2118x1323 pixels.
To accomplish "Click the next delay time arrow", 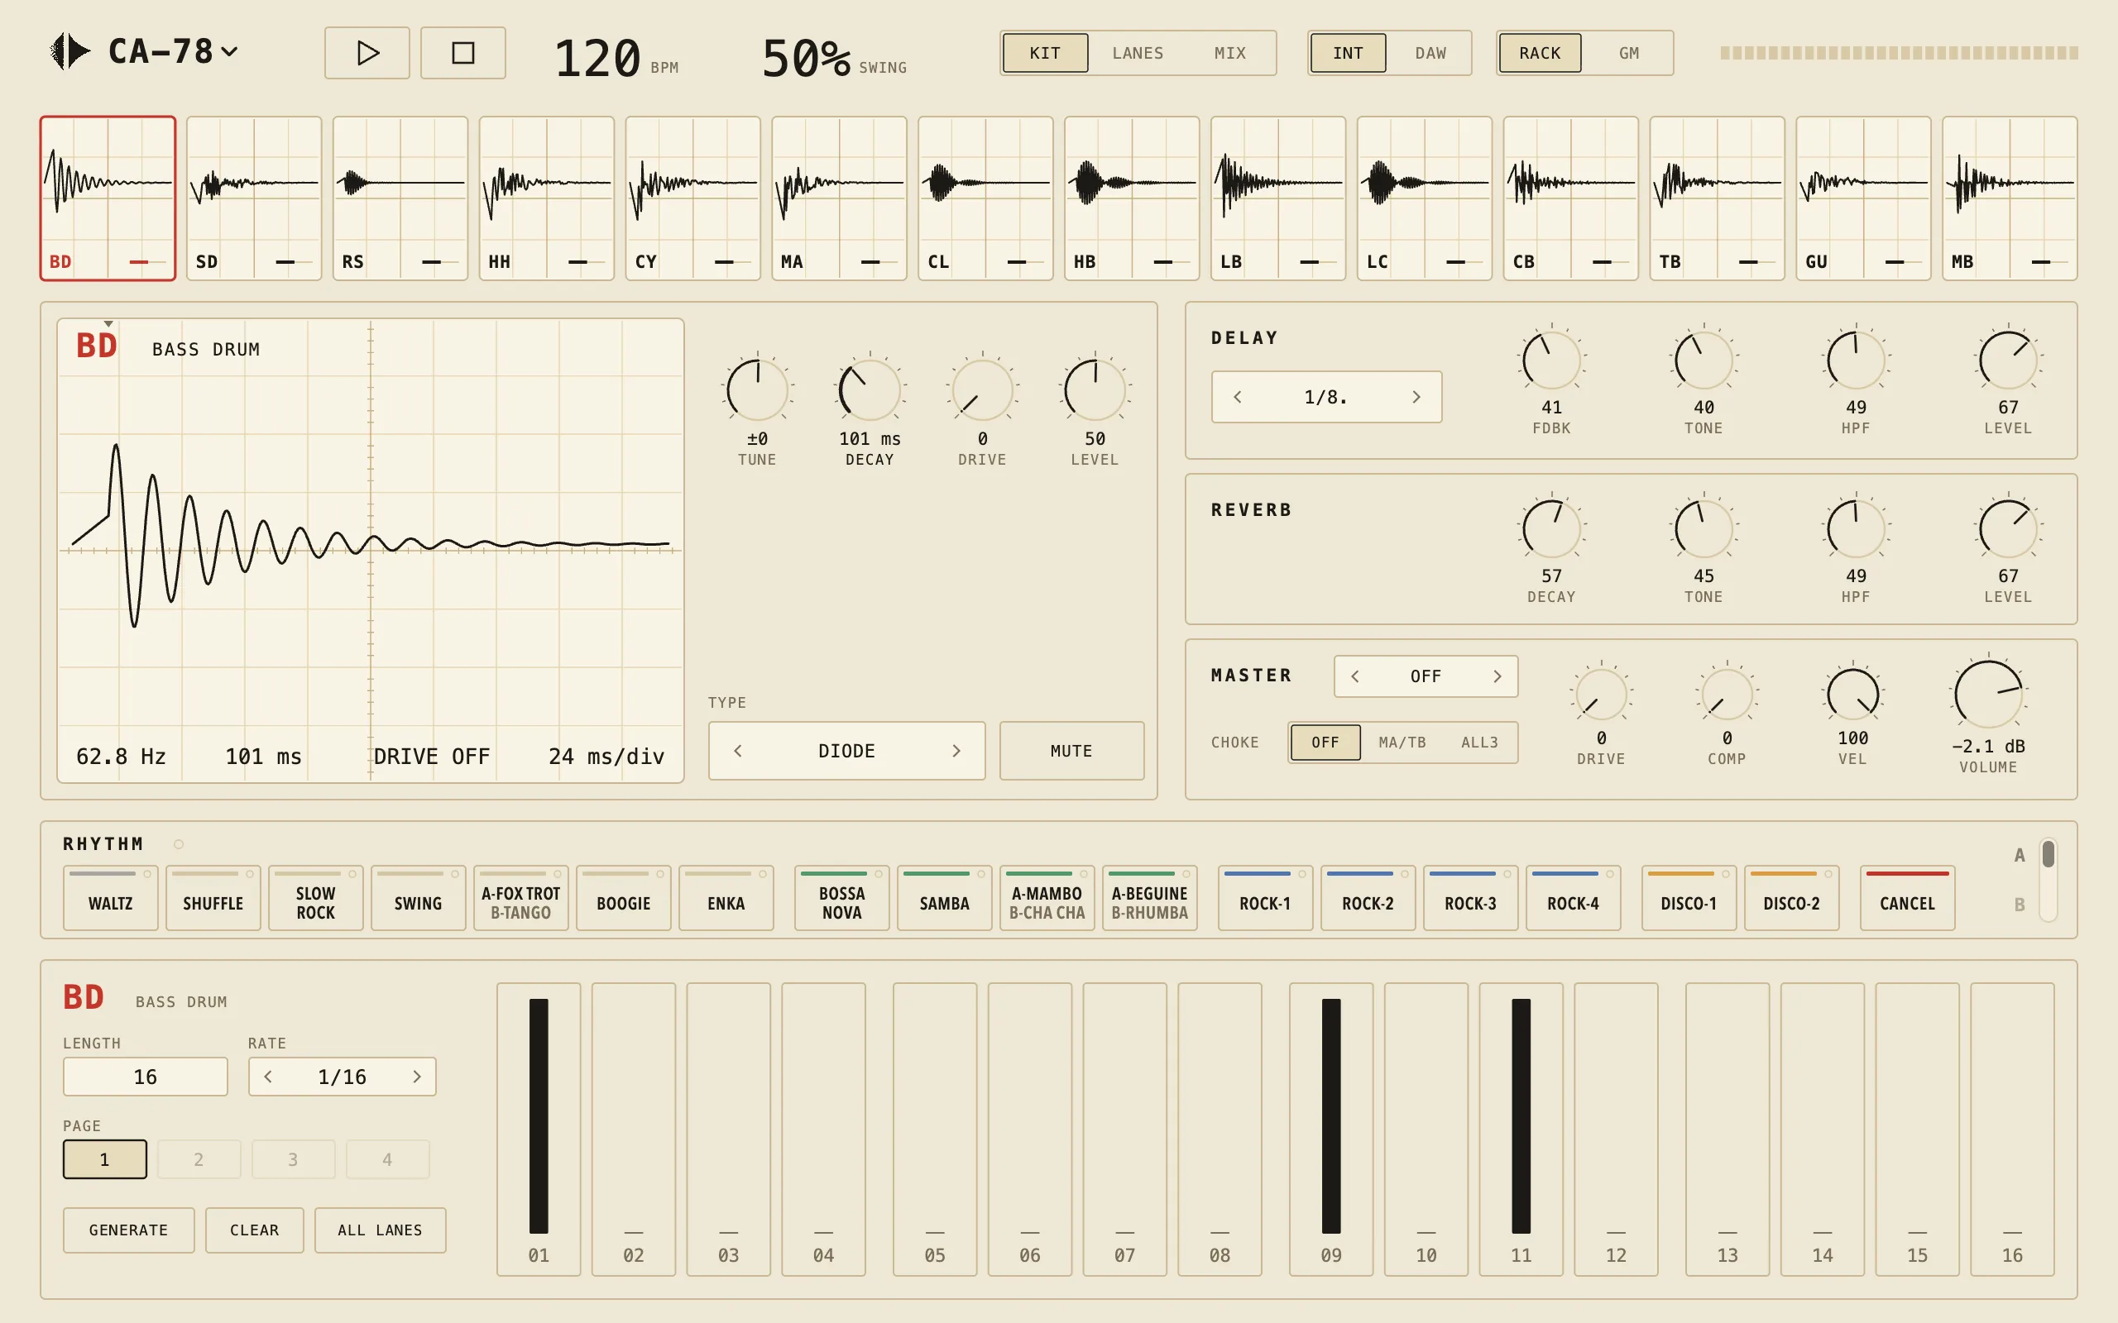I will [x=1416, y=397].
